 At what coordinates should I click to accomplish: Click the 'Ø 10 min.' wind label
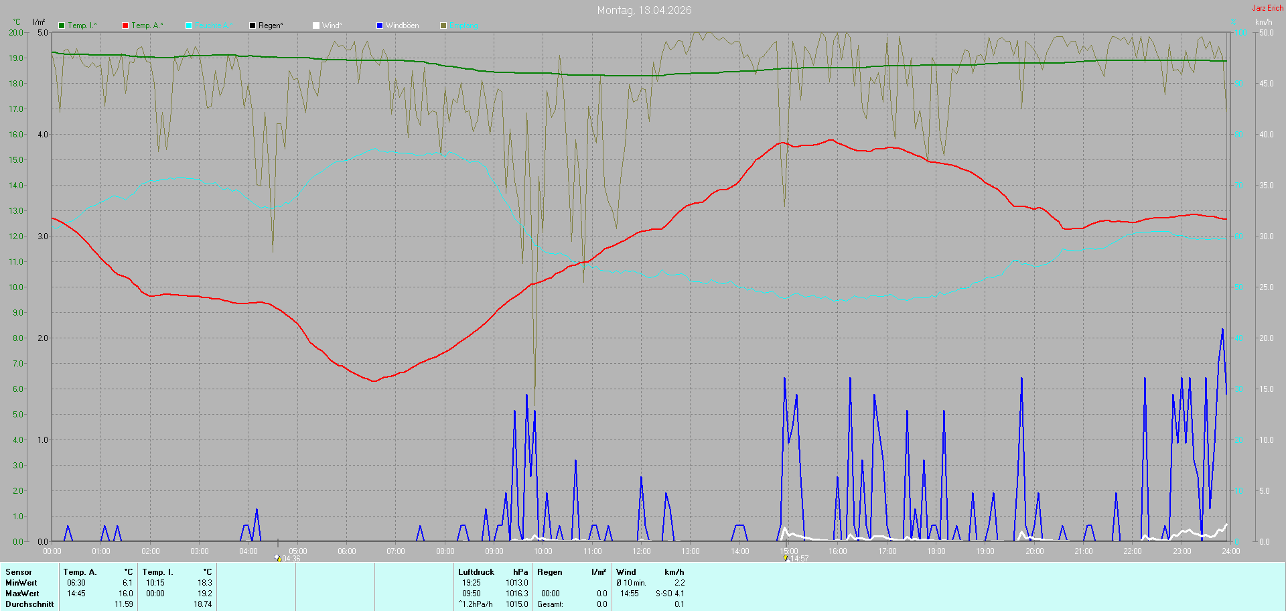632,583
